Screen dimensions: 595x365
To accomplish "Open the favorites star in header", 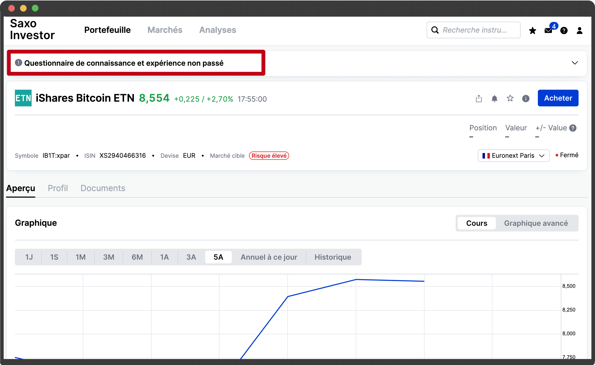I will [x=532, y=31].
